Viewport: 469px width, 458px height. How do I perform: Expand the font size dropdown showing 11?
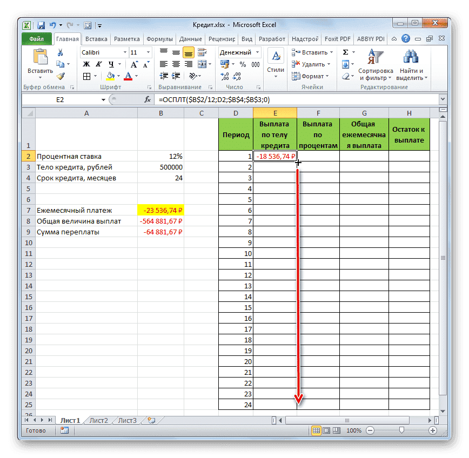[147, 52]
